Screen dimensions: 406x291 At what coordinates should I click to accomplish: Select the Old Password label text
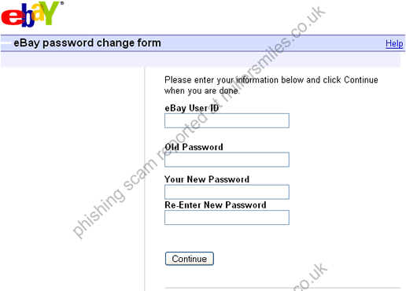tap(194, 147)
